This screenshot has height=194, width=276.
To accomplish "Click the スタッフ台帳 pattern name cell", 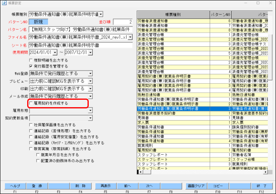I will [x=250, y=160].
